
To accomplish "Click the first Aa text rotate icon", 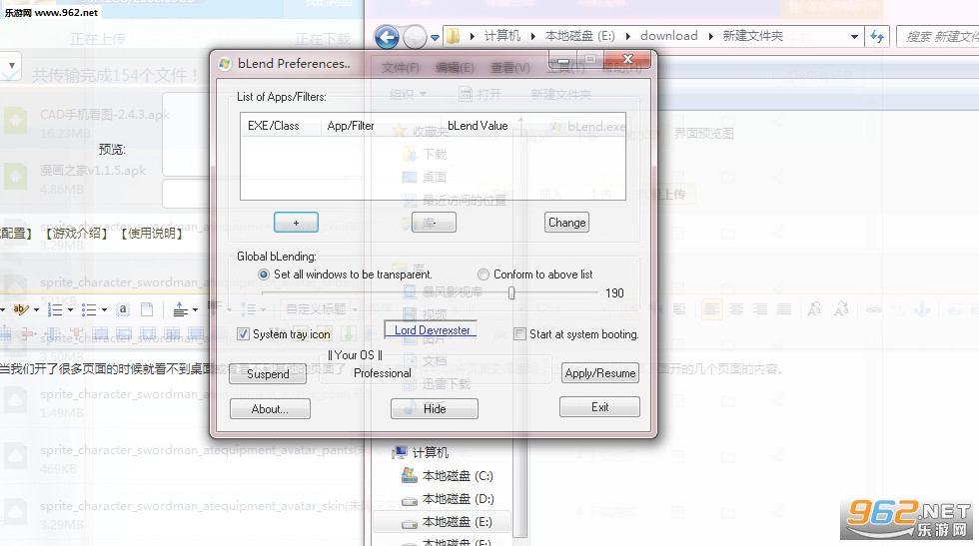I will tap(814, 308).
